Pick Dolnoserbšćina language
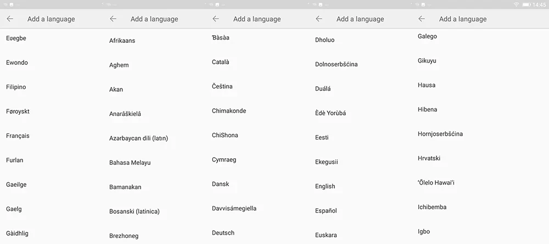This screenshot has height=244, width=549. 337,64
